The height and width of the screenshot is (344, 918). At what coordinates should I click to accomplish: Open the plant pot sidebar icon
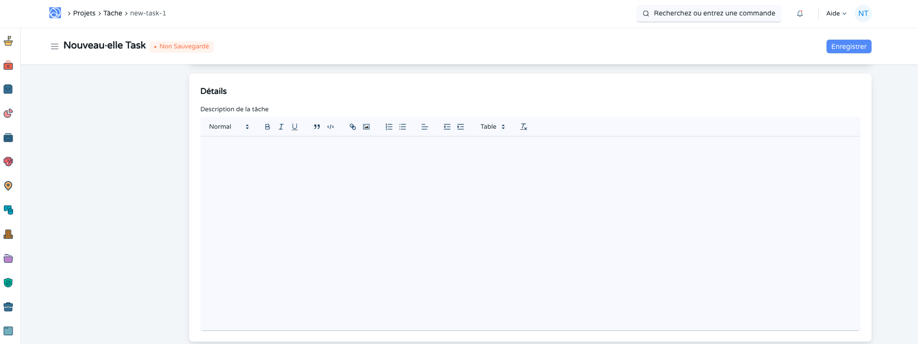8,41
